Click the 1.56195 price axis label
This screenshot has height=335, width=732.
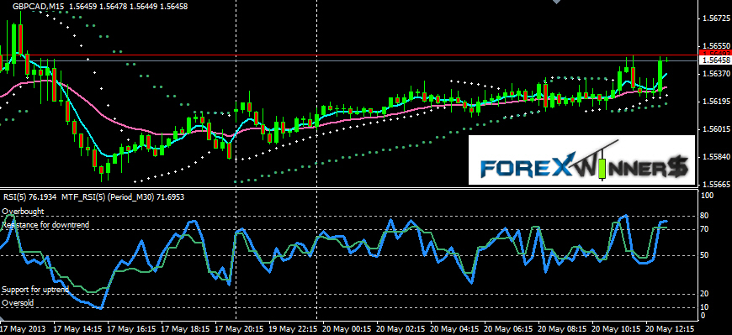(716, 101)
